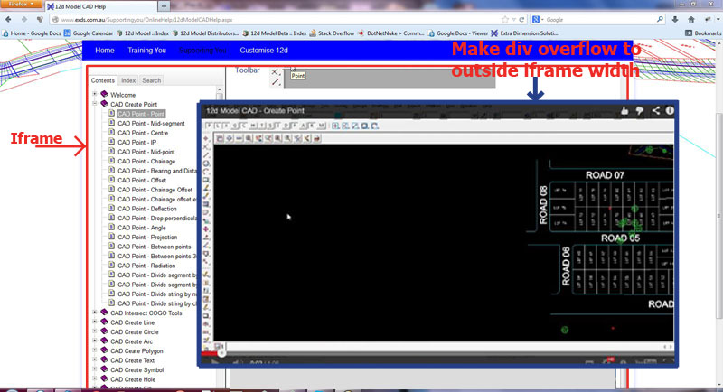The width and height of the screenshot is (723, 392).
Task: Click Supporting You in the site menu
Action: tap(202, 51)
